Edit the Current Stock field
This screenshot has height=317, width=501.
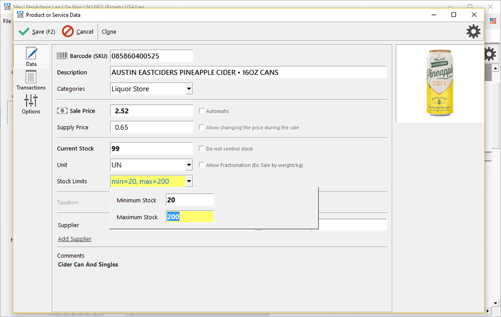151,148
